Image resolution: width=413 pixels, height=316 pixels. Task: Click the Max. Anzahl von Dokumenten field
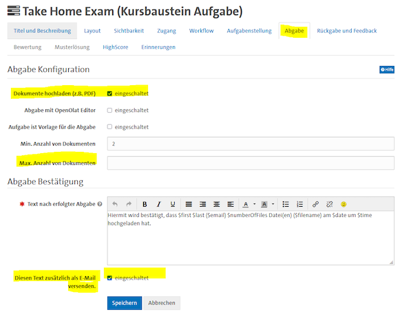[x=251, y=163]
